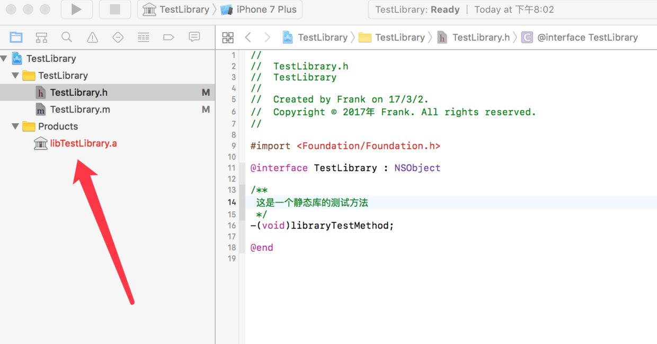
Task: Click the M status badge of TestLibrary.m
Action: click(x=206, y=109)
